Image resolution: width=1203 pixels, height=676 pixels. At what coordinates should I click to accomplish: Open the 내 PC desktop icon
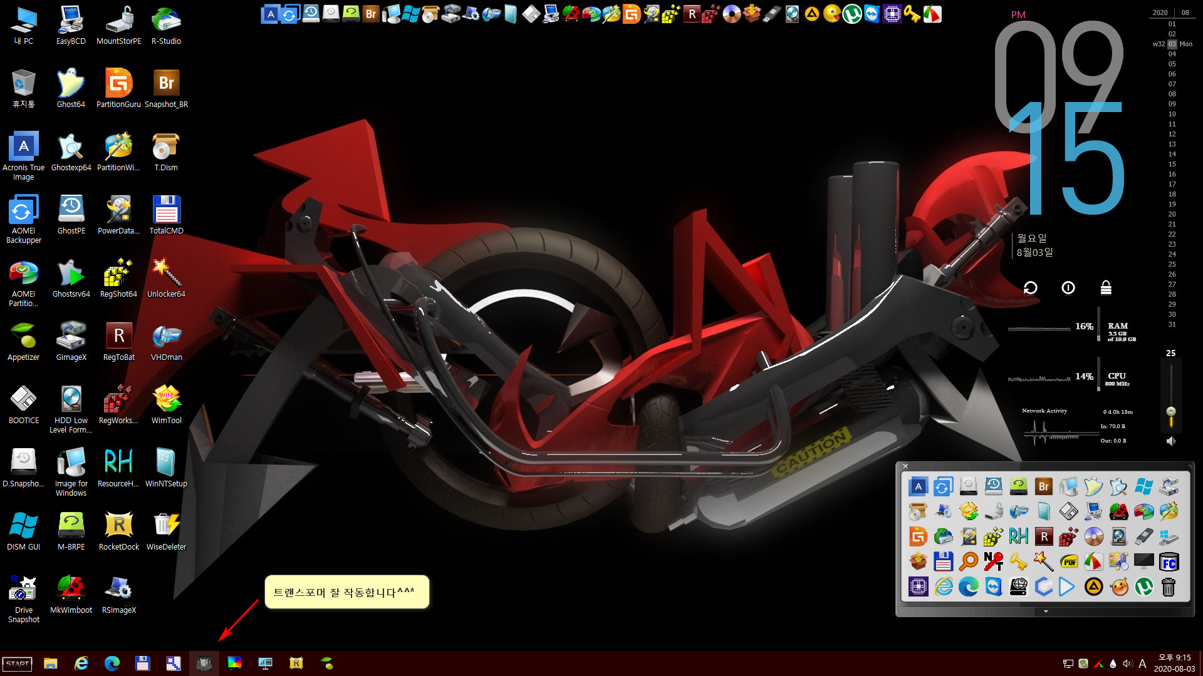point(24,26)
